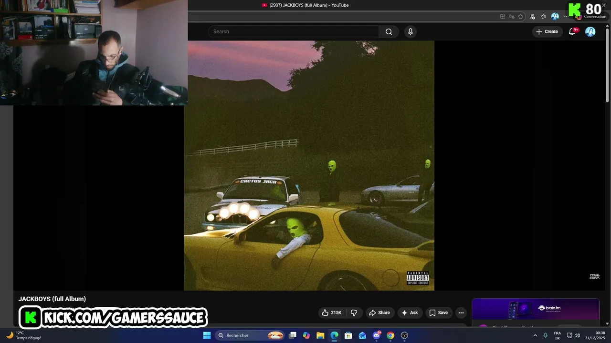
Task: Like the JACKBOYS video (215K)
Action: point(332,313)
